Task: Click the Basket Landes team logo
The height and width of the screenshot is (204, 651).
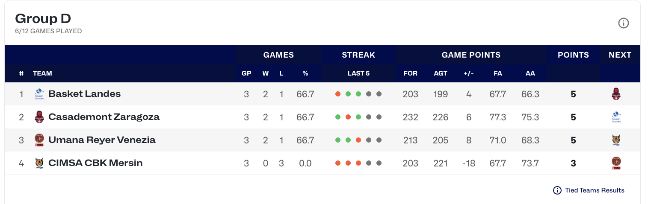Action: [x=39, y=94]
